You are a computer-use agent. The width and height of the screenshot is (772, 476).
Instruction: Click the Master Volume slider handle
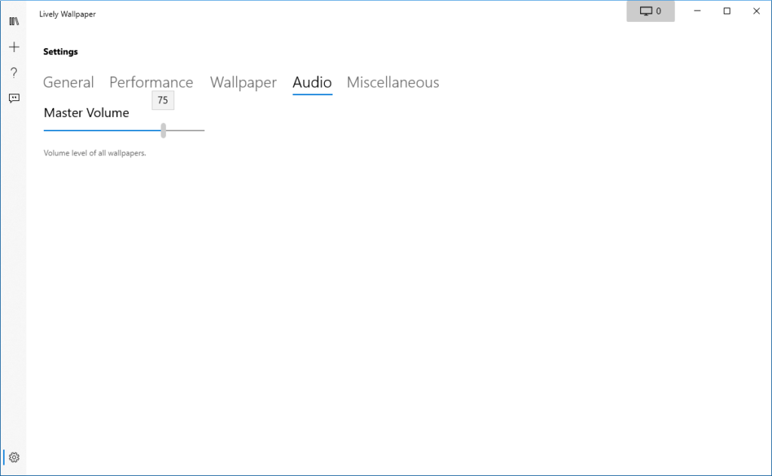(x=164, y=131)
